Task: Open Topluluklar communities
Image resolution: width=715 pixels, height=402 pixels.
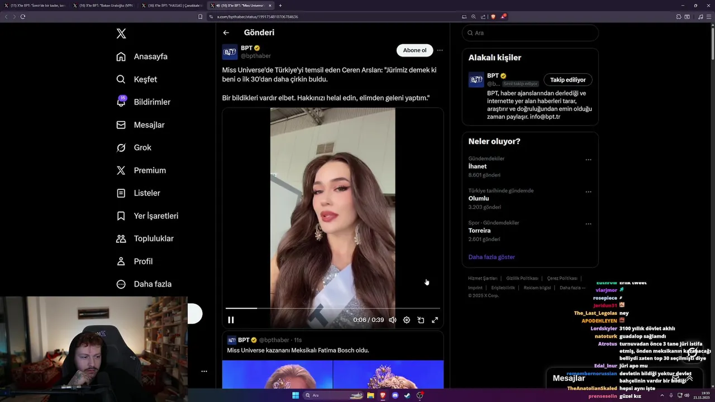Action: point(145,238)
